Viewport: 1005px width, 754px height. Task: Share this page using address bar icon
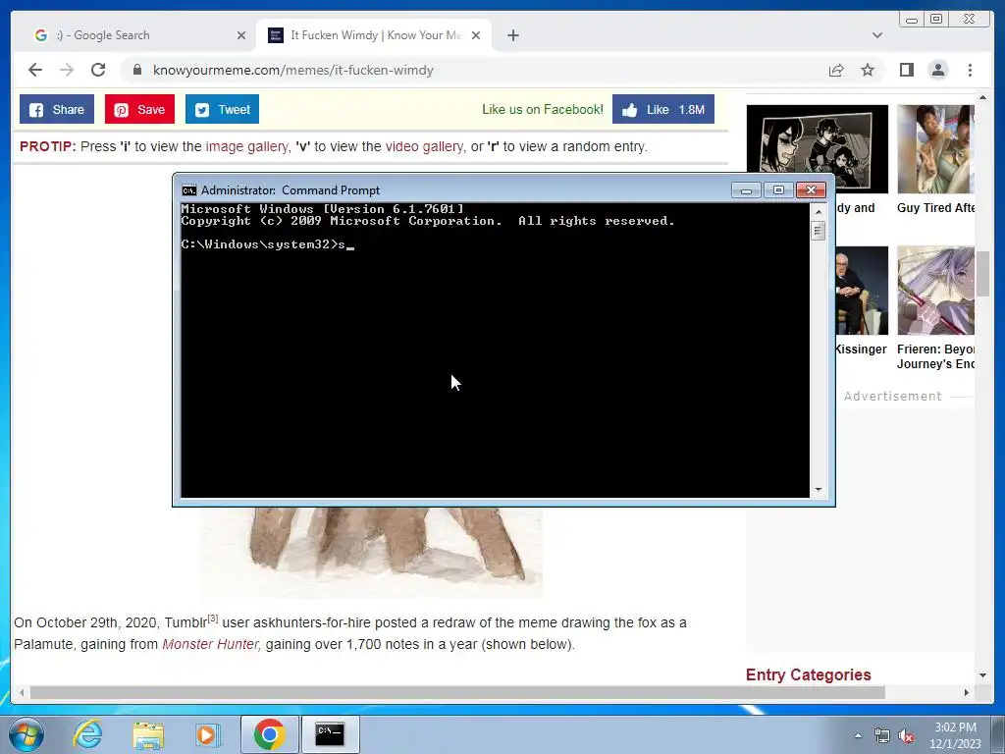pos(836,70)
